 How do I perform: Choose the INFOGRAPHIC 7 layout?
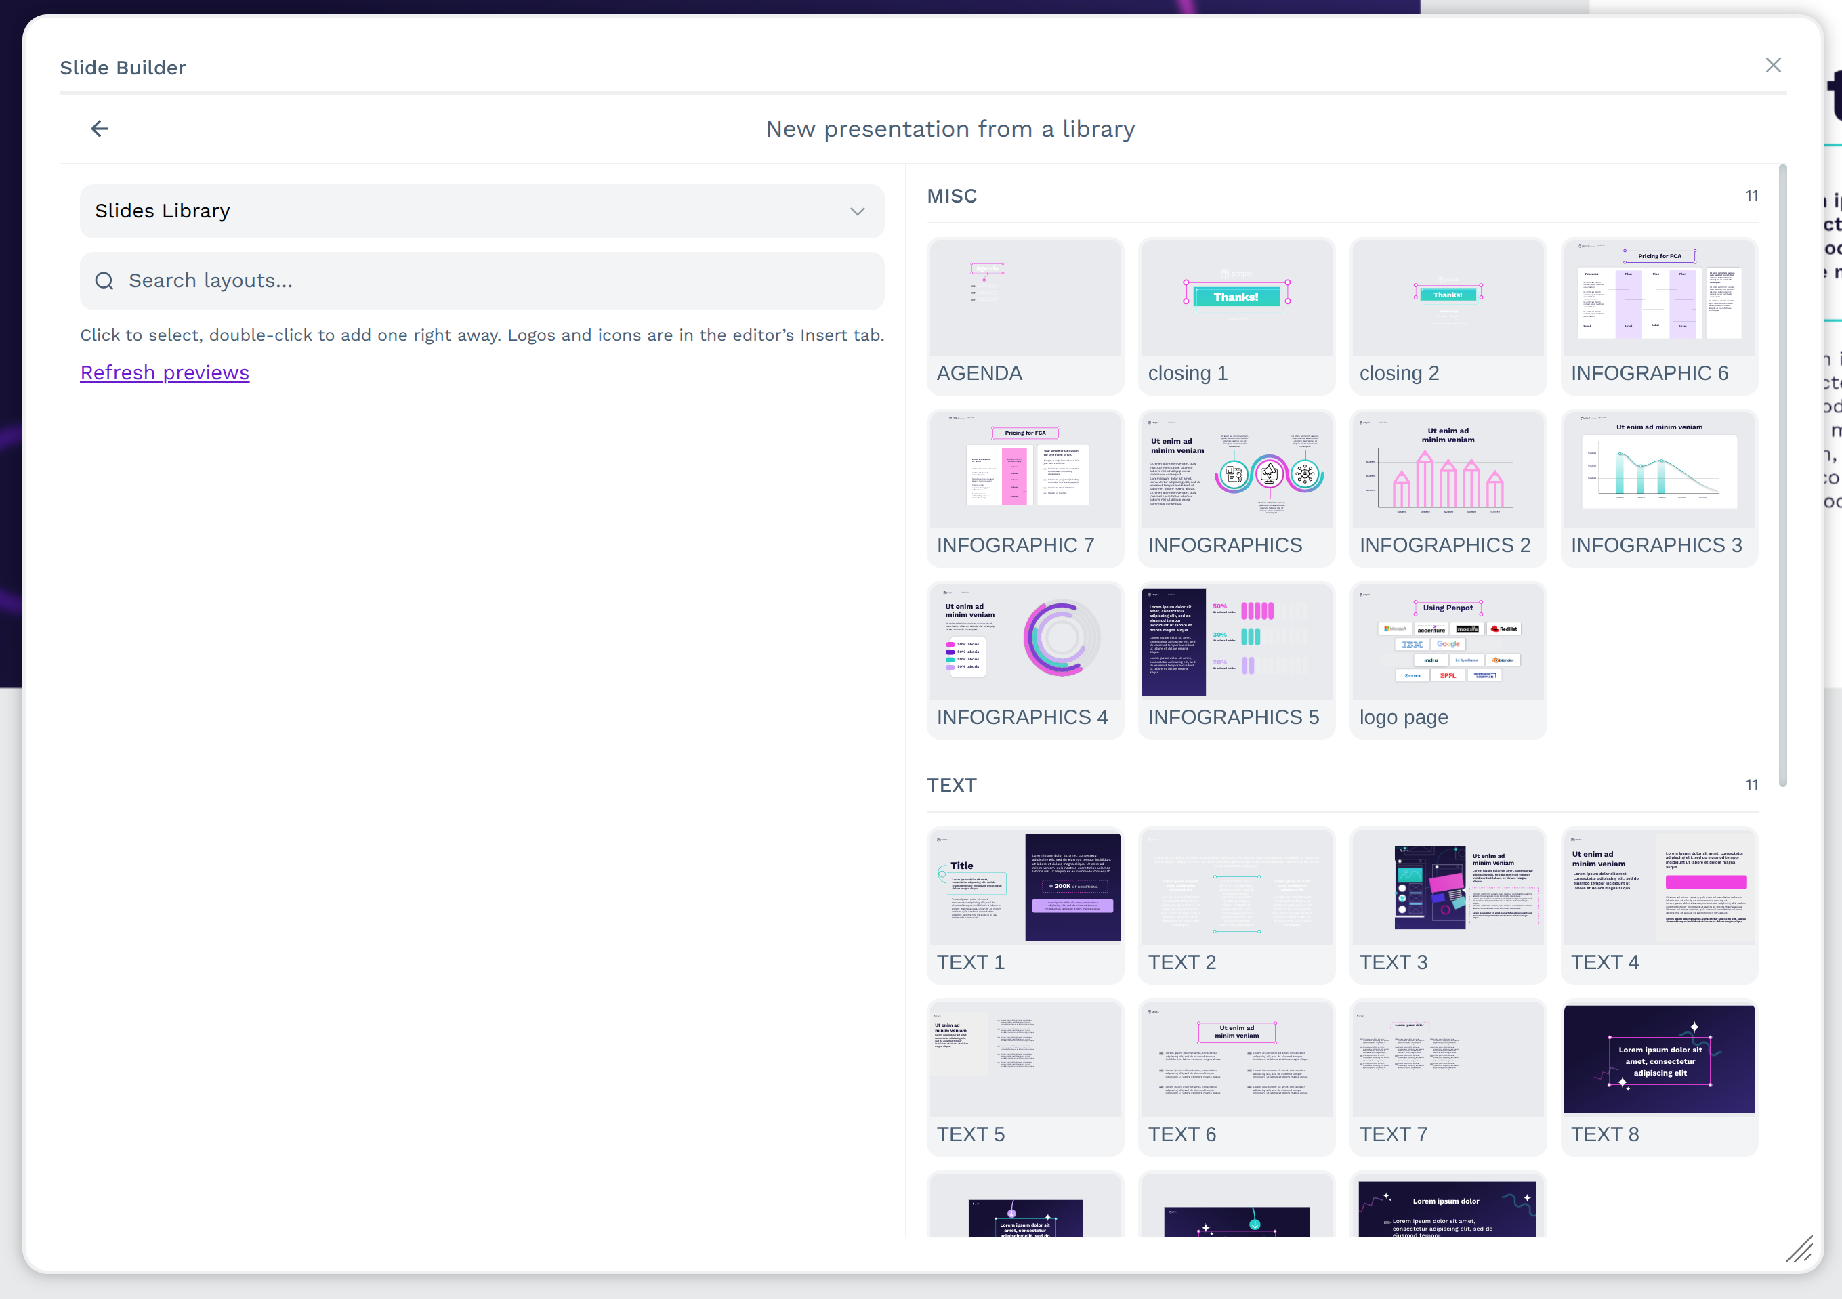pyautogui.click(x=1025, y=488)
